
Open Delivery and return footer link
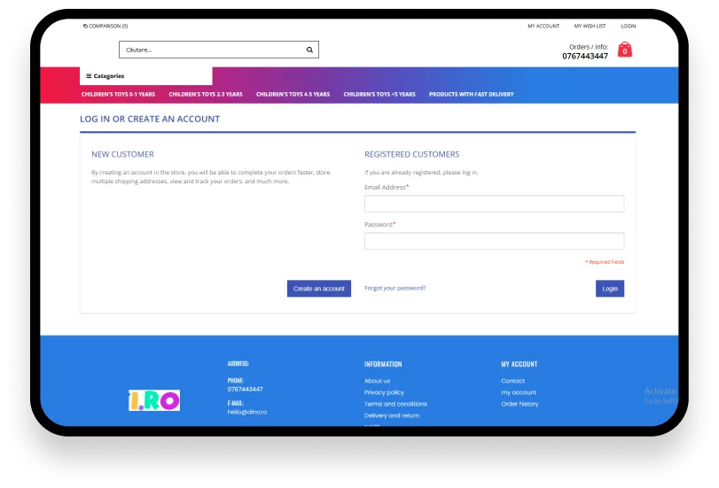coord(392,415)
